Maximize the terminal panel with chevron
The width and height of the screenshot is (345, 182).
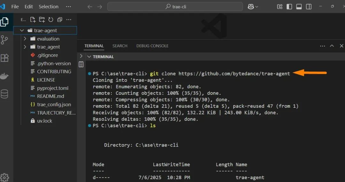pyautogui.click(x=332, y=46)
